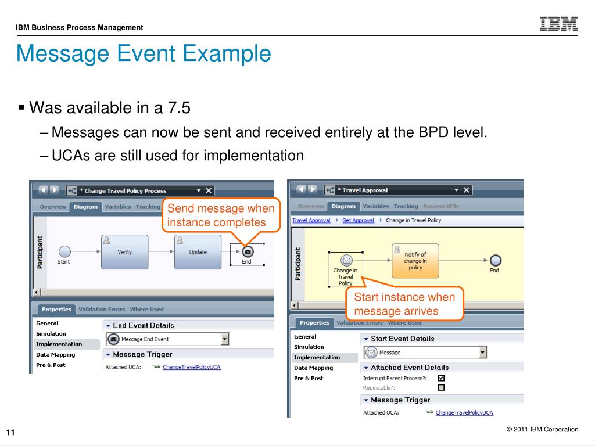
Task: Open ChangeTravelPolicyUCA link in Travel Approval
Action: [464, 413]
